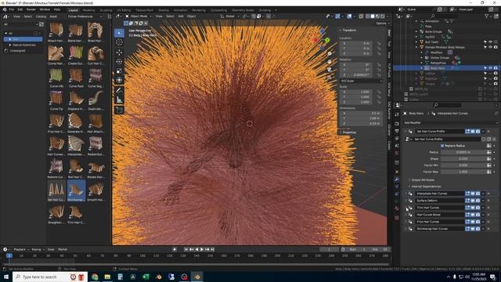Open the Scene properties tab icon
Screen dimensions: 501x282
click(397, 146)
